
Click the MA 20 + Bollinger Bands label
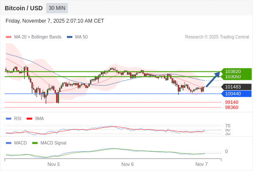[38, 37]
